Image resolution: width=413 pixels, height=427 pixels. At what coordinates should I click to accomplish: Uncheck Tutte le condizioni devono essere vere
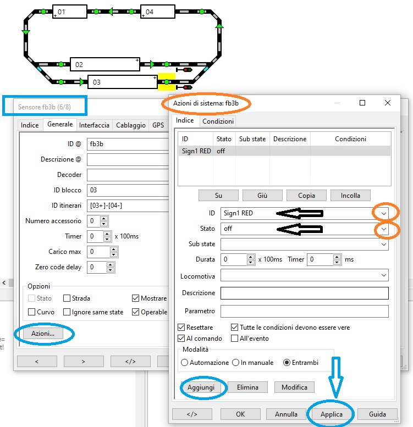[x=235, y=328]
